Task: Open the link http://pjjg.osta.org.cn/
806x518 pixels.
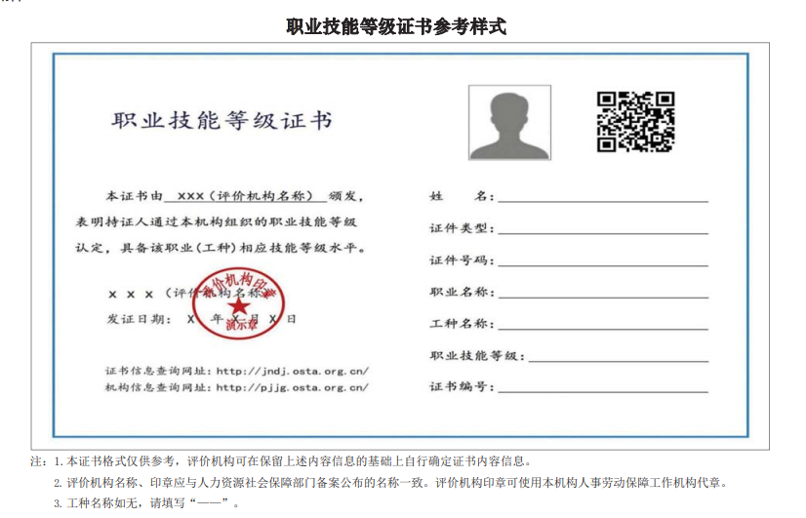Action: (x=292, y=387)
